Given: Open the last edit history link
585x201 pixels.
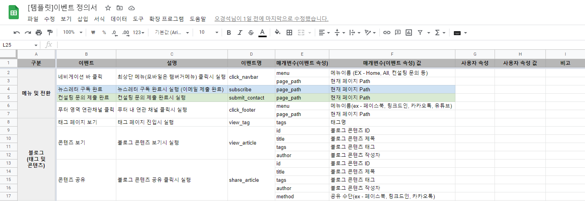Looking at the screenshot, I should [271, 19].
